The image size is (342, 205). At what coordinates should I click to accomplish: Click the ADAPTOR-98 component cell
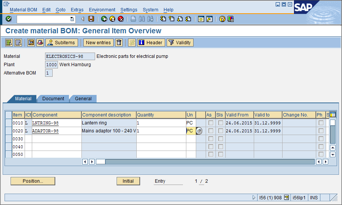[x=56, y=131]
